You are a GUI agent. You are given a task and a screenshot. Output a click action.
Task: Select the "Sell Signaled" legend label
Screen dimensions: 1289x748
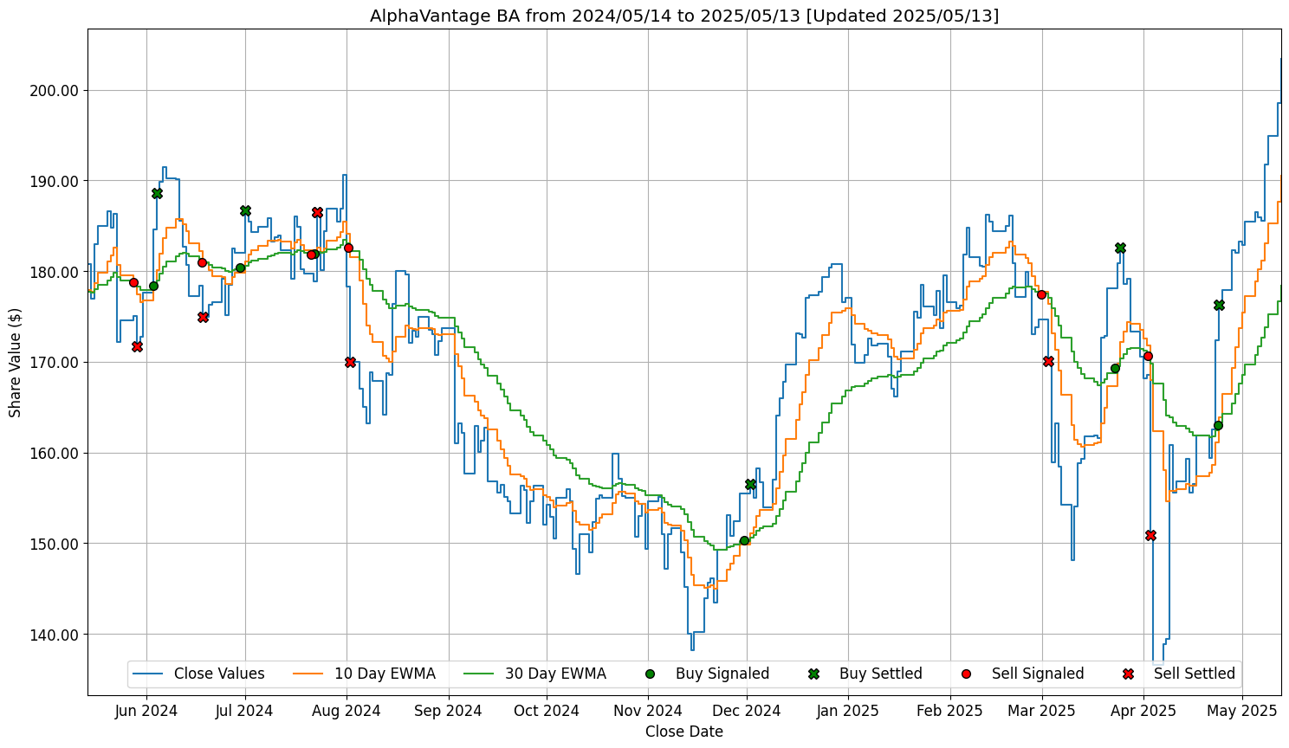click(1038, 674)
